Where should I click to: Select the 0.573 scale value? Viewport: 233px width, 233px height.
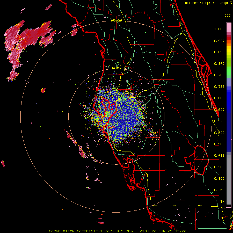click(219, 121)
